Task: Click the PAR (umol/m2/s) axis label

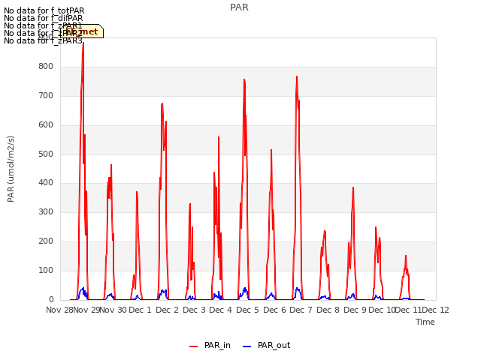Action: [x=11, y=169]
